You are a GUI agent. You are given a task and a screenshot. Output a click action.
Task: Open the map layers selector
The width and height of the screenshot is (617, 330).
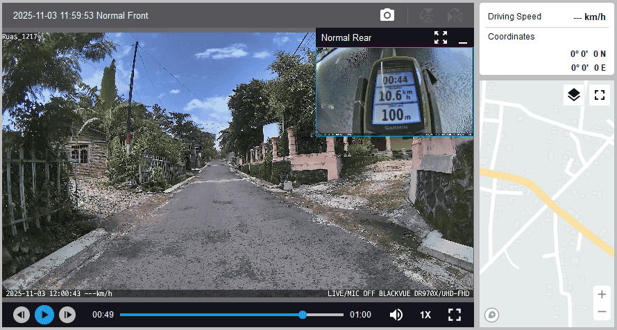point(573,95)
